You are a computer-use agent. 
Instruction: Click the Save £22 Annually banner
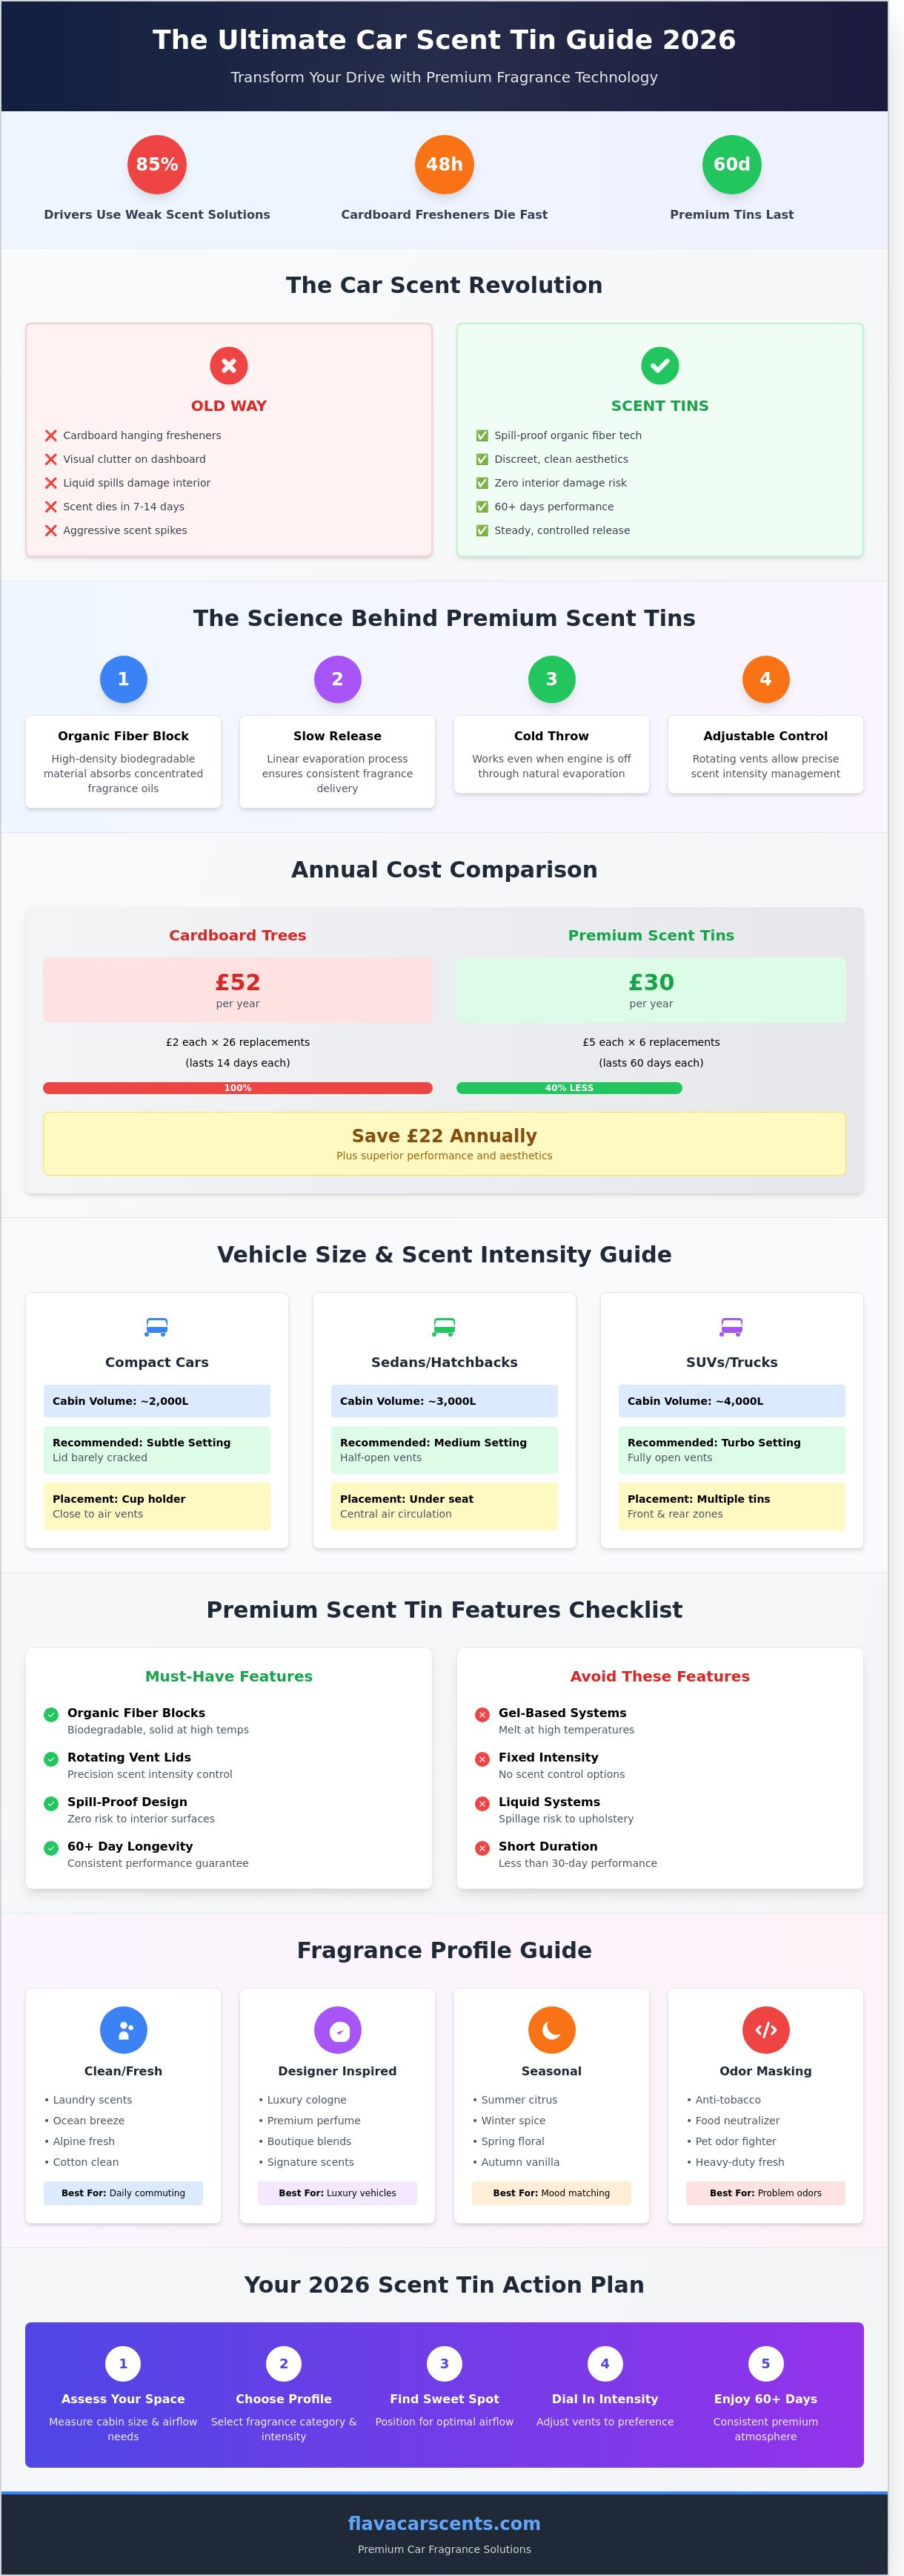[445, 1143]
